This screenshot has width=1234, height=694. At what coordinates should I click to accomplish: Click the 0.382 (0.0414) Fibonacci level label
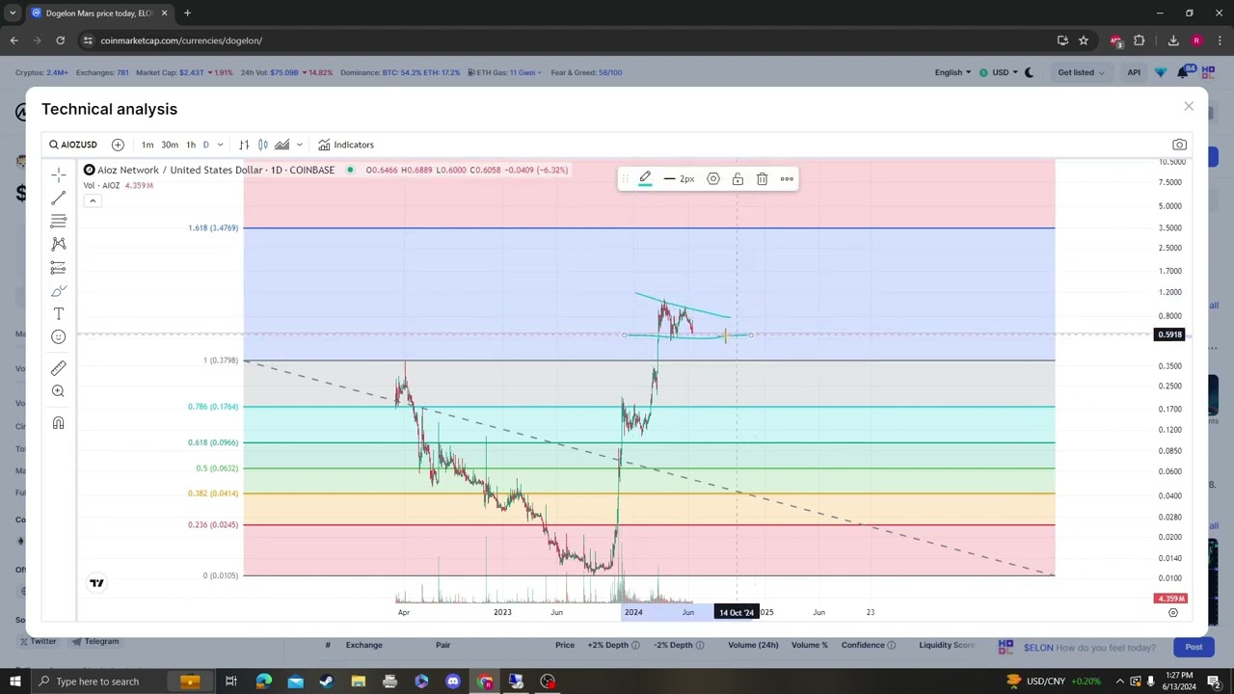pyautogui.click(x=213, y=494)
